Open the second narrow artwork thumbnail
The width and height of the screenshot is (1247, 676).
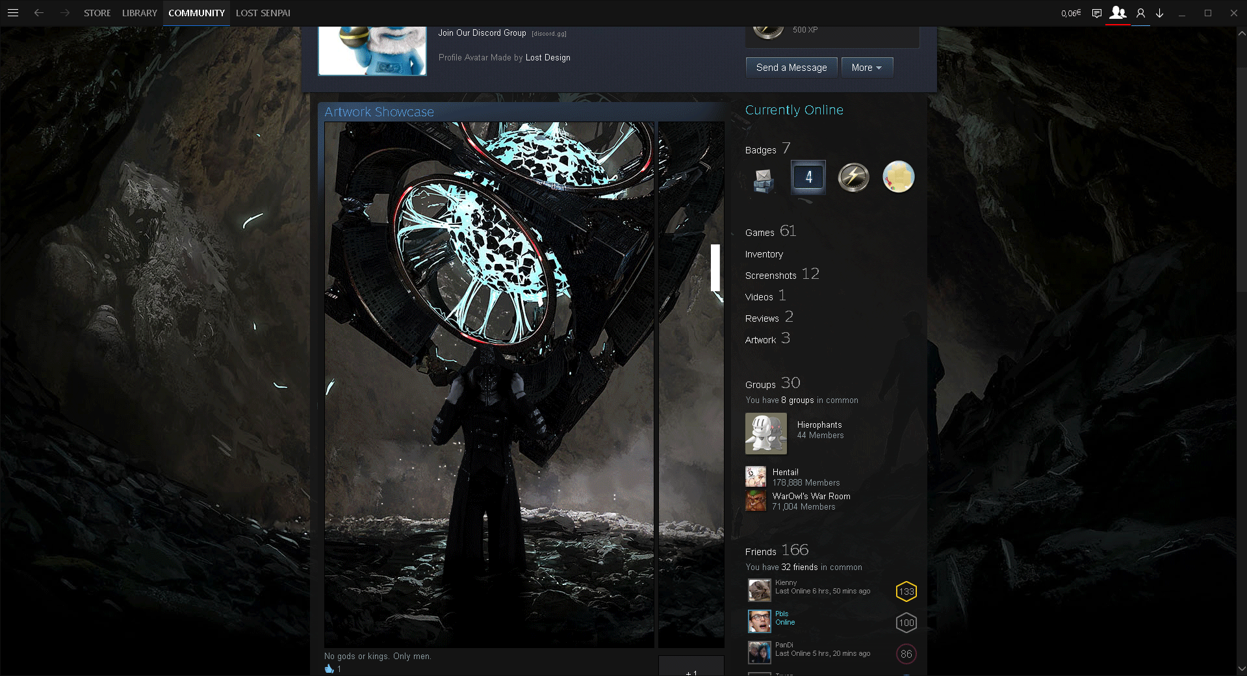pyautogui.click(x=691, y=385)
